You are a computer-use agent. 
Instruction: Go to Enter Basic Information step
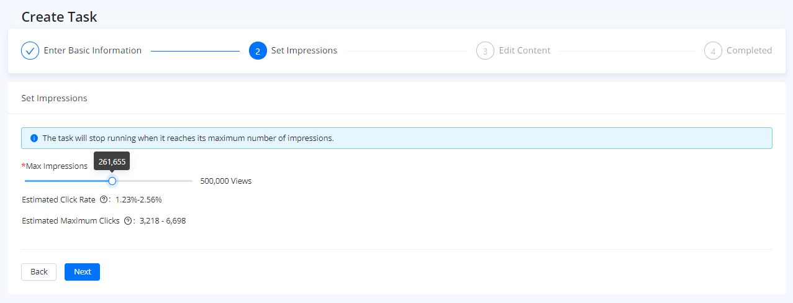93,50
